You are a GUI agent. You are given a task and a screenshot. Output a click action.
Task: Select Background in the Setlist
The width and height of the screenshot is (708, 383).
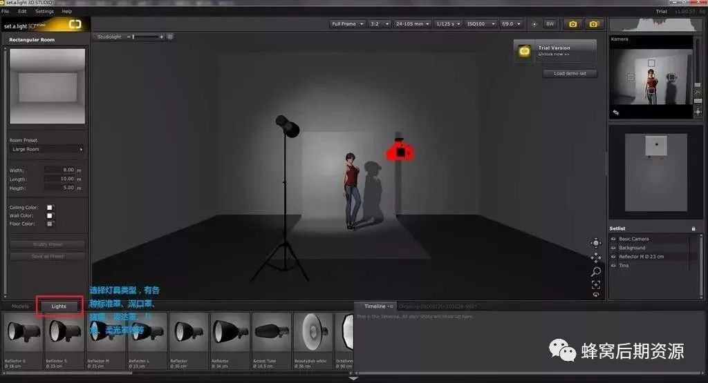coord(632,248)
